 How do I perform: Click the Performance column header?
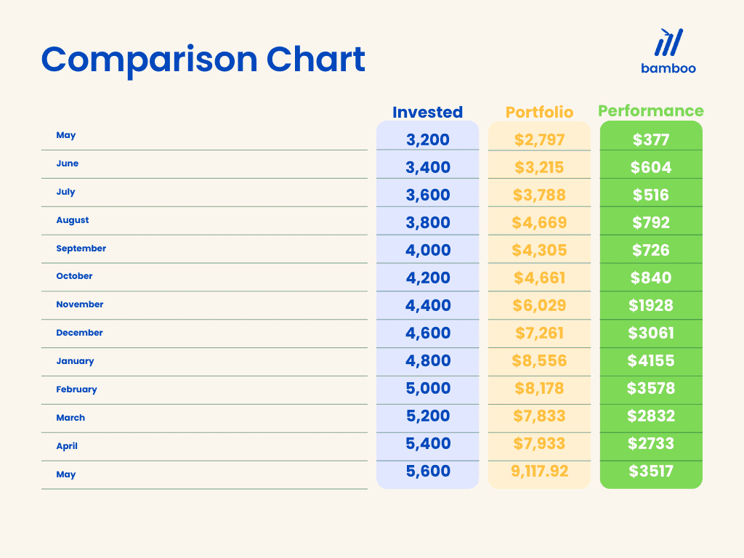pyautogui.click(x=650, y=111)
